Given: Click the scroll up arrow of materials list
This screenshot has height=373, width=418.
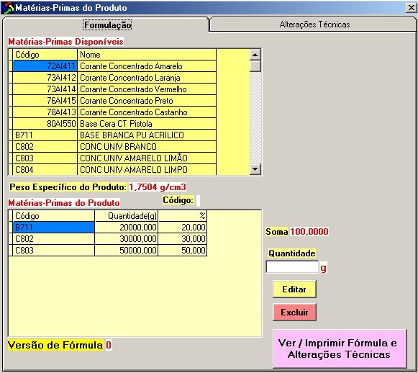Looking at the screenshot, I should (x=255, y=55).
